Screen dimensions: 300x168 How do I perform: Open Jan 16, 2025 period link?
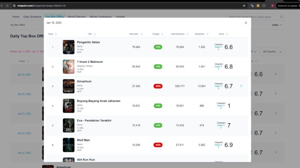click(x=24, y=74)
